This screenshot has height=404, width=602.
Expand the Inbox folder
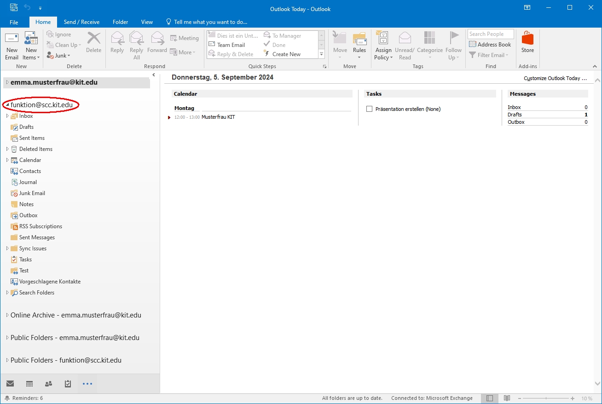pyautogui.click(x=7, y=116)
